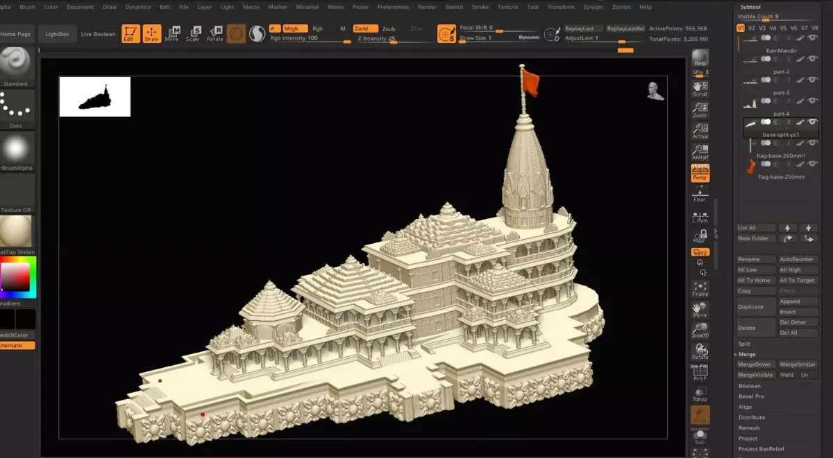Toggle Persp perspective view
Screen dimensions: 833x458
(x=700, y=173)
